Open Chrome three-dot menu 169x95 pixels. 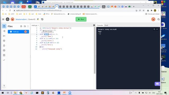(x=158, y=11)
